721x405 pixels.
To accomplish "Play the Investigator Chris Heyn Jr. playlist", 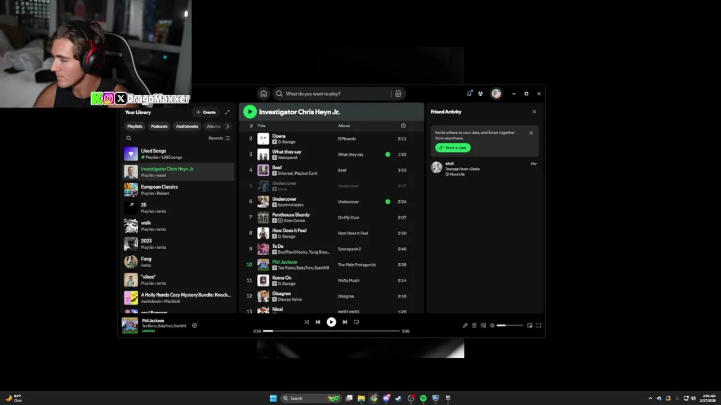I will (250, 111).
